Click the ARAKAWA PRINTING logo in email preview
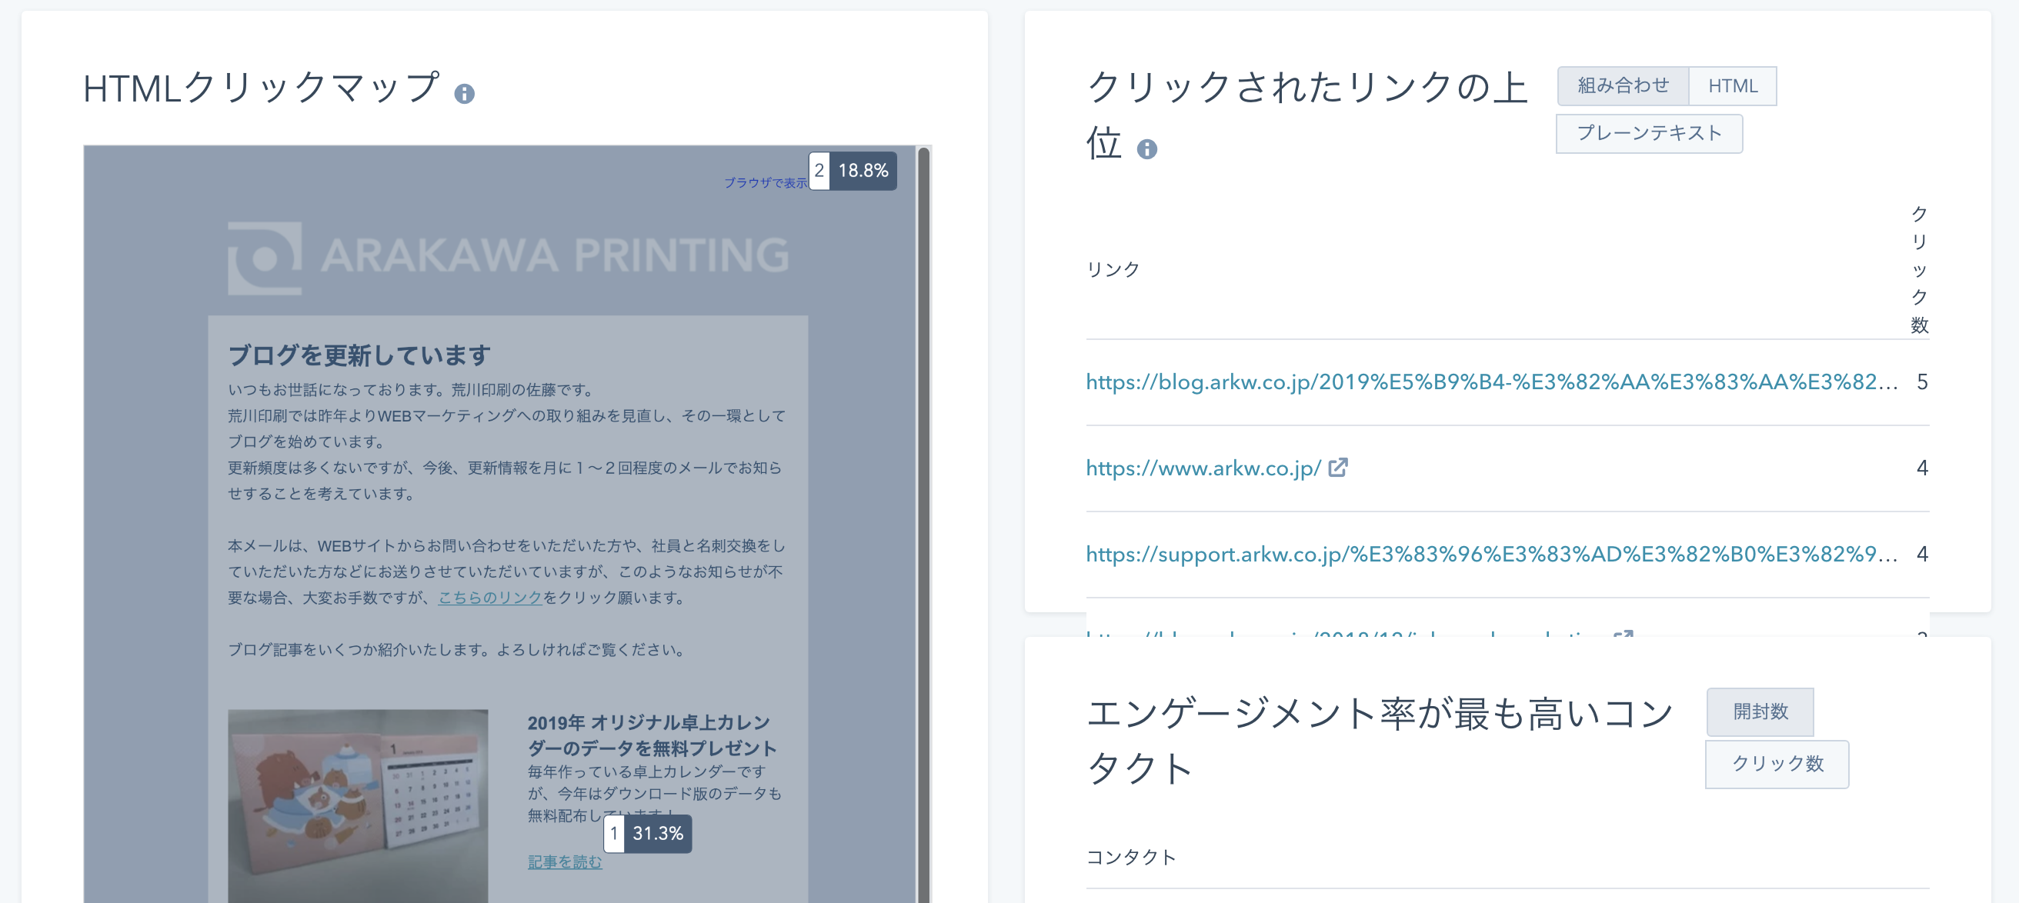The width and height of the screenshot is (2019, 903). click(508, 256)
